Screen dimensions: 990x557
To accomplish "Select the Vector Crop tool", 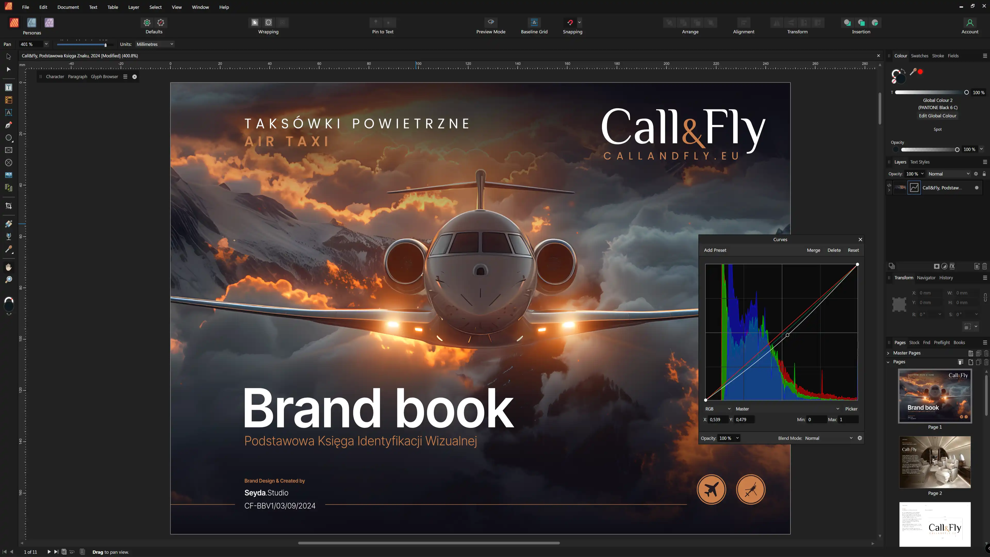I will (9, 206).
